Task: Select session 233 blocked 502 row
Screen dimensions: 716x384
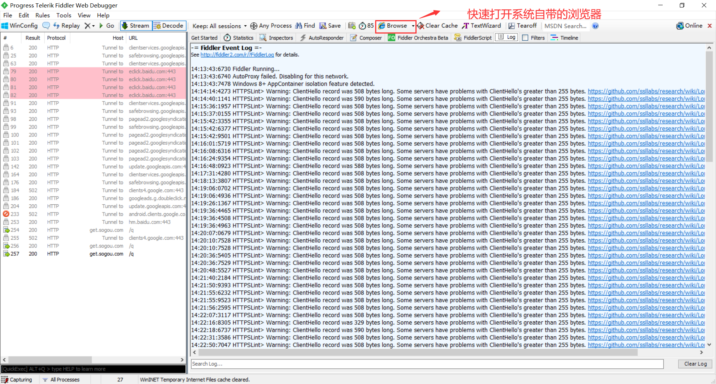Action: (93, 214)
